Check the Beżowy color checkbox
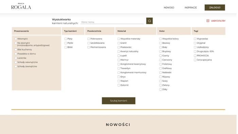Image resolution: width=238 pixels, height=134 pixels. pos(160,43)
